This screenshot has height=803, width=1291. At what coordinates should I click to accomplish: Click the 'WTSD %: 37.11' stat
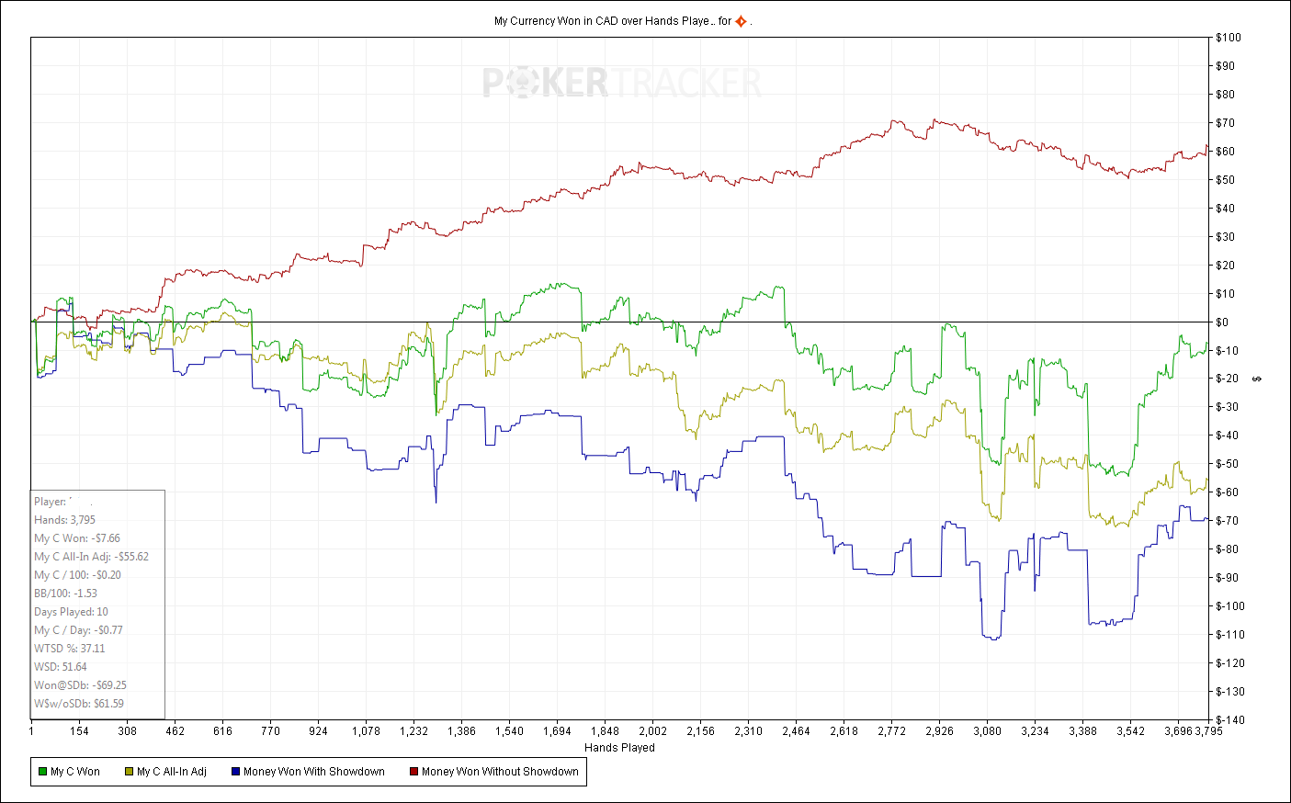coord(70,649)
